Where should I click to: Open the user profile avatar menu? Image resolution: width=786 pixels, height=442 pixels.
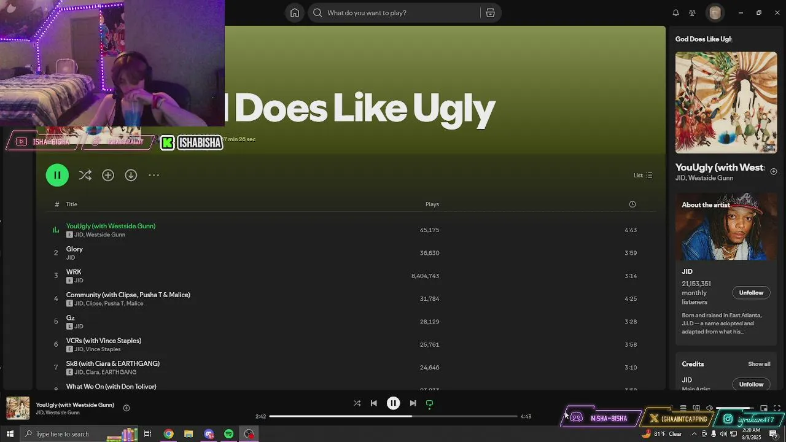pos(715,13)
